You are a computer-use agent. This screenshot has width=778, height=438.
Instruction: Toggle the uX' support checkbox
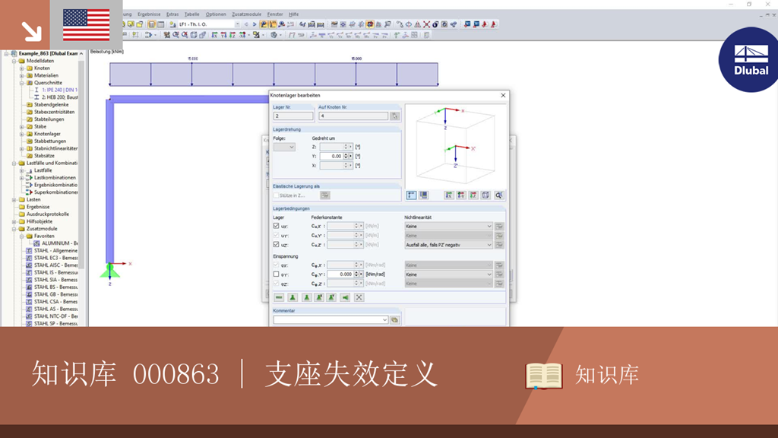point(277,226)
